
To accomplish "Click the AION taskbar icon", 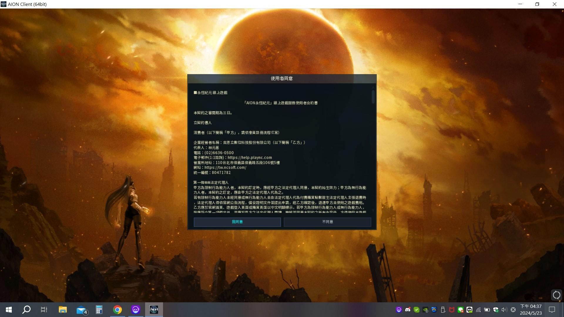I will (x=154, y=310).
